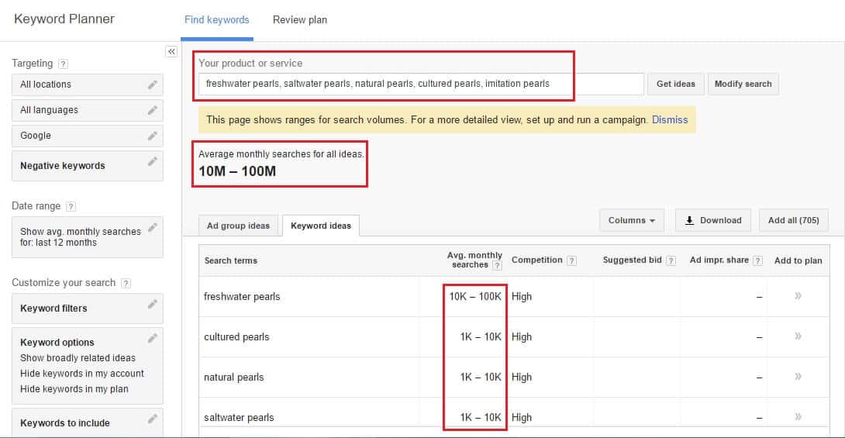Click help icon next to Suggested bid
This screenshot has height=438, width=845.
[x=671, y=260]
